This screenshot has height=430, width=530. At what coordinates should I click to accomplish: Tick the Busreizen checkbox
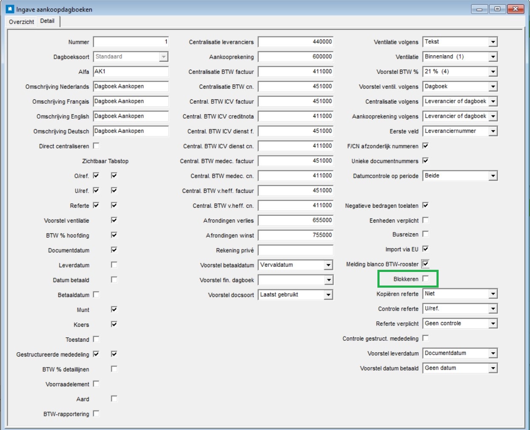tap(425, 234)
